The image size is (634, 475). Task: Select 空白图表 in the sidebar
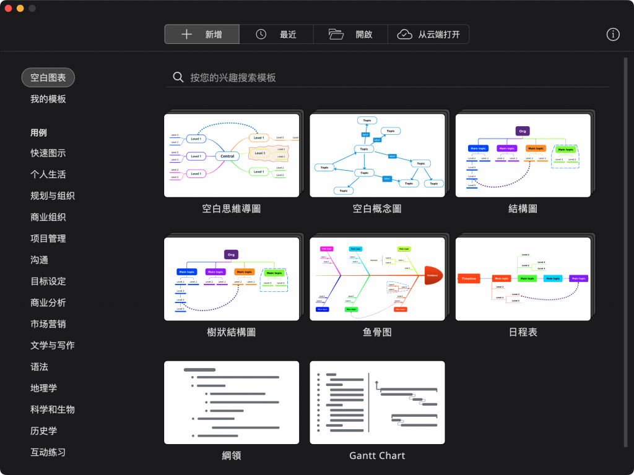tap(48, 77)
